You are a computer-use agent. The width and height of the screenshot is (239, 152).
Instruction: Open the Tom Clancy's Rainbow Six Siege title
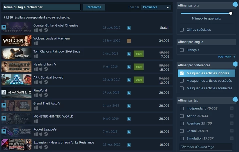57,51
